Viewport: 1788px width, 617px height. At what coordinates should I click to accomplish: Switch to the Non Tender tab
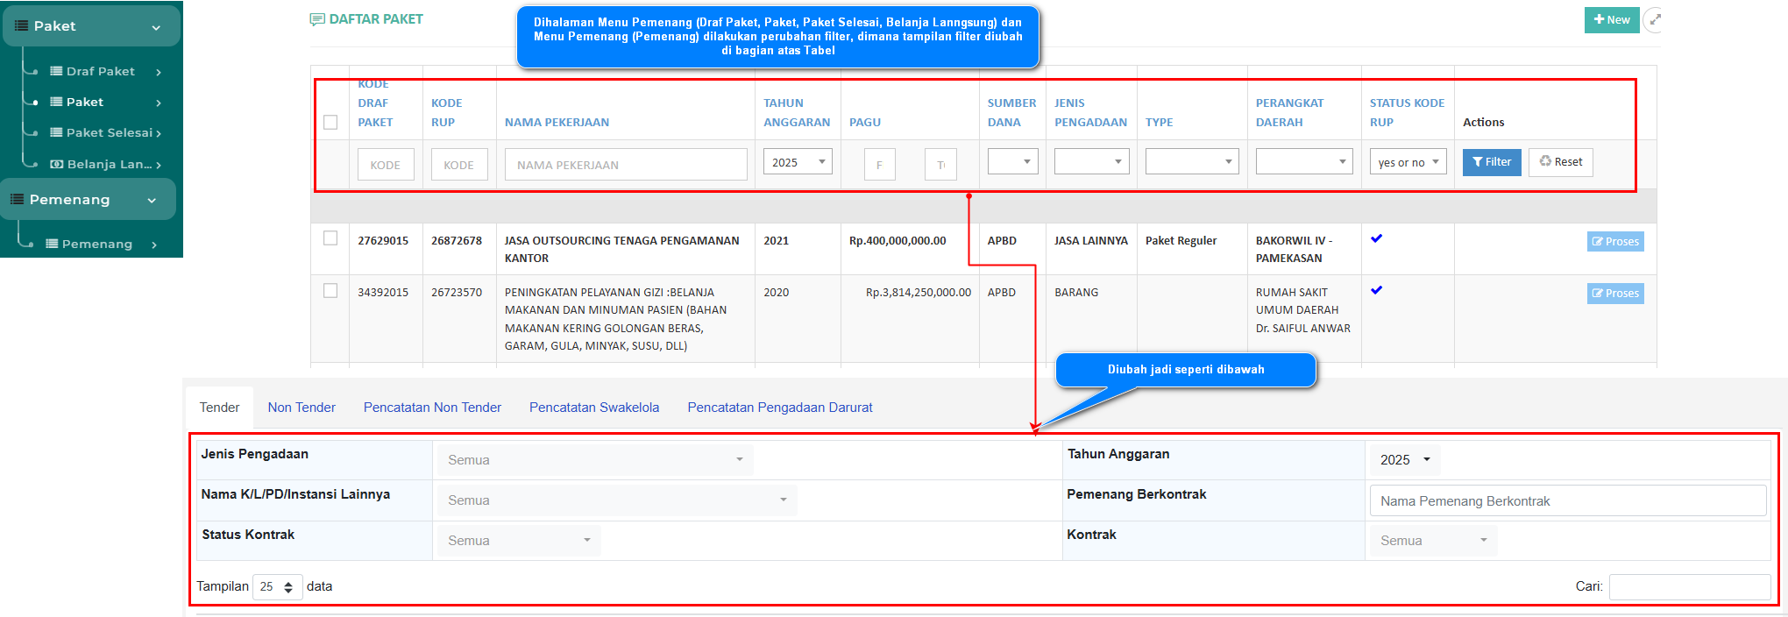(x=302, y=408)
